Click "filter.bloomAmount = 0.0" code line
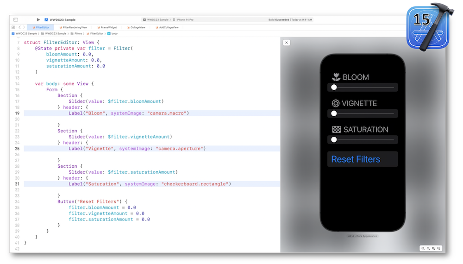The height and width of the screenshot is (264, 463). tap(102, 208)
